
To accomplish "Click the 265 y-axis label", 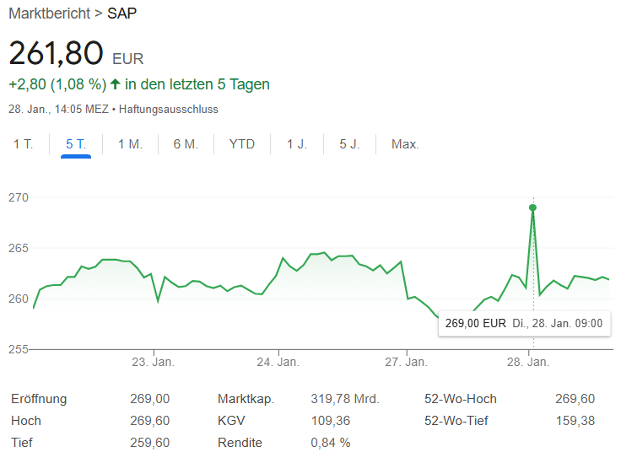I will pyautogui.click(x=19, y=248).
